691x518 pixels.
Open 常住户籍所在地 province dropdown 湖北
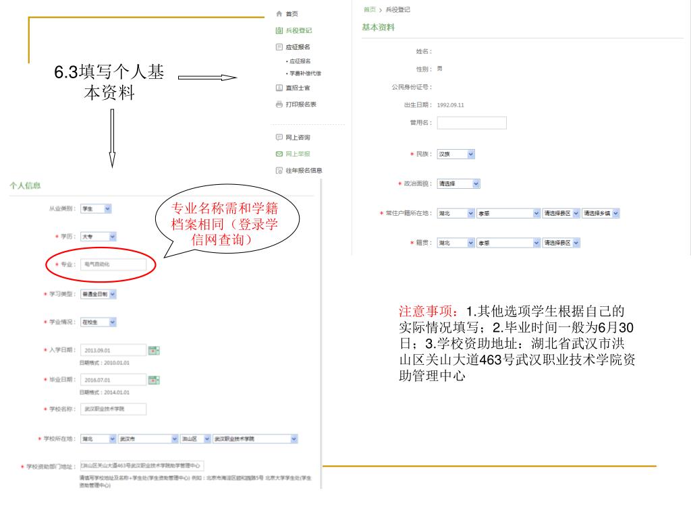(455, 213)
